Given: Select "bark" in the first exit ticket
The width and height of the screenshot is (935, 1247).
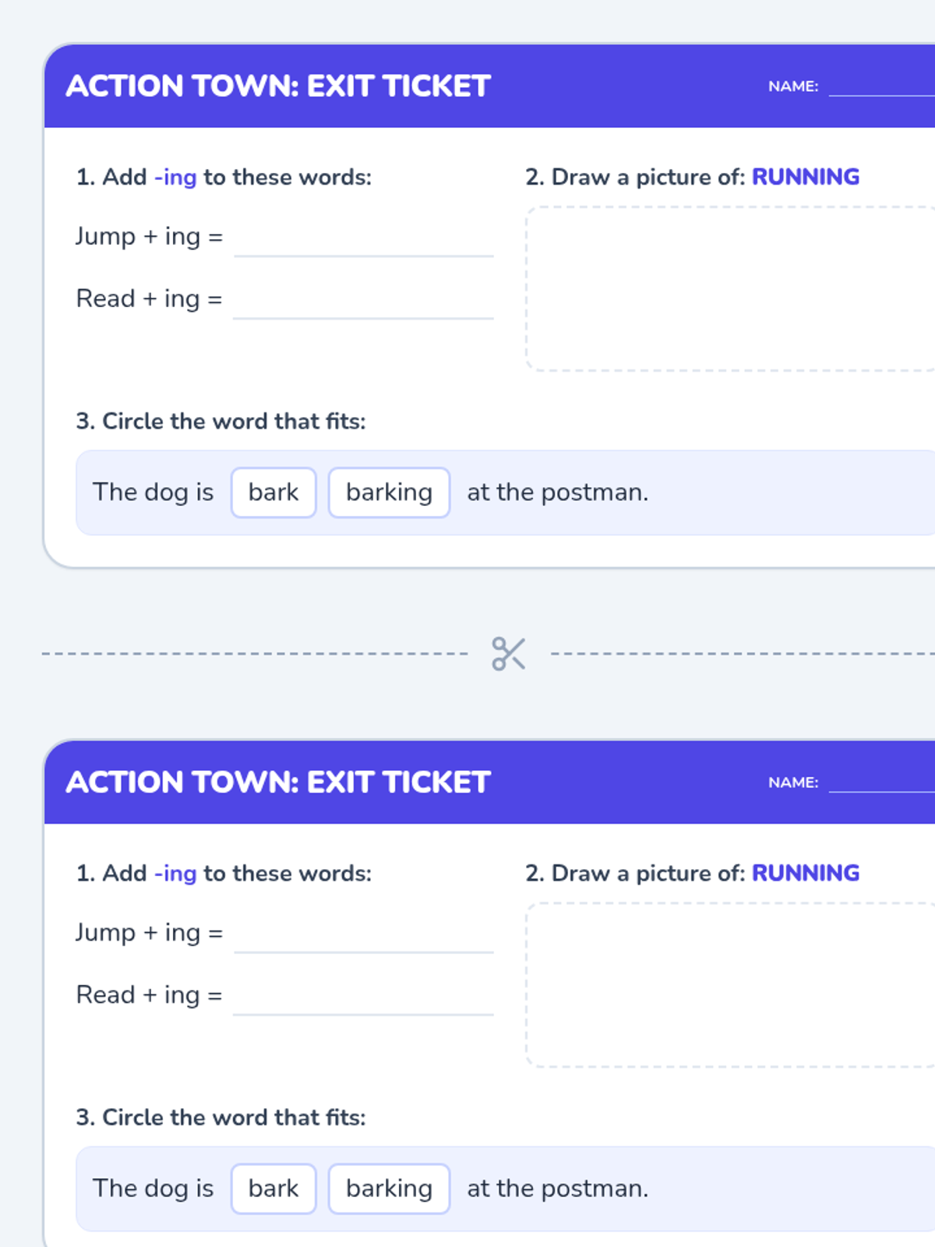Looking at the screenshot, I should click(x=273, y=493).
